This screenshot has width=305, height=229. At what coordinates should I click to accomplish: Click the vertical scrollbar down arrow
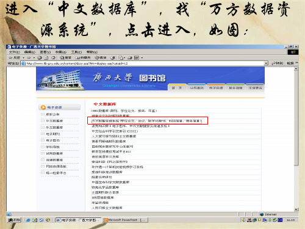coord(296,209)
